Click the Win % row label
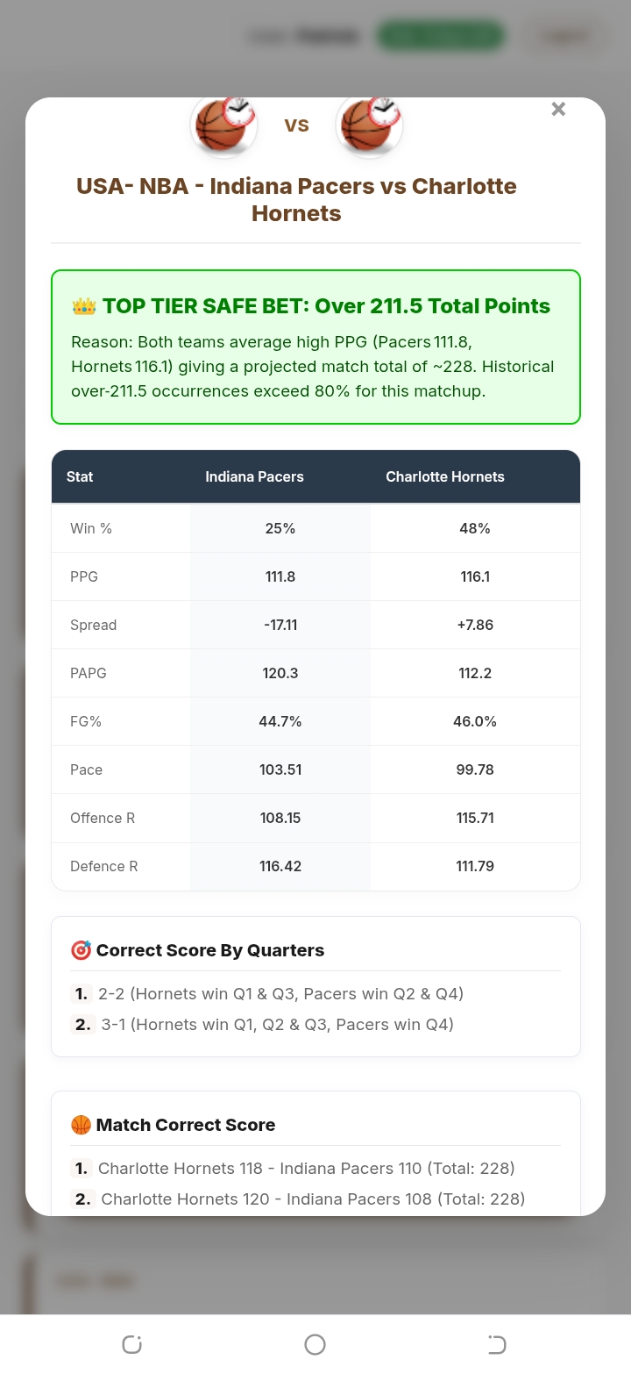Image resolution: width=631 pixels, height=1374 pixels. pyautogui.click(x=91, y=528)
